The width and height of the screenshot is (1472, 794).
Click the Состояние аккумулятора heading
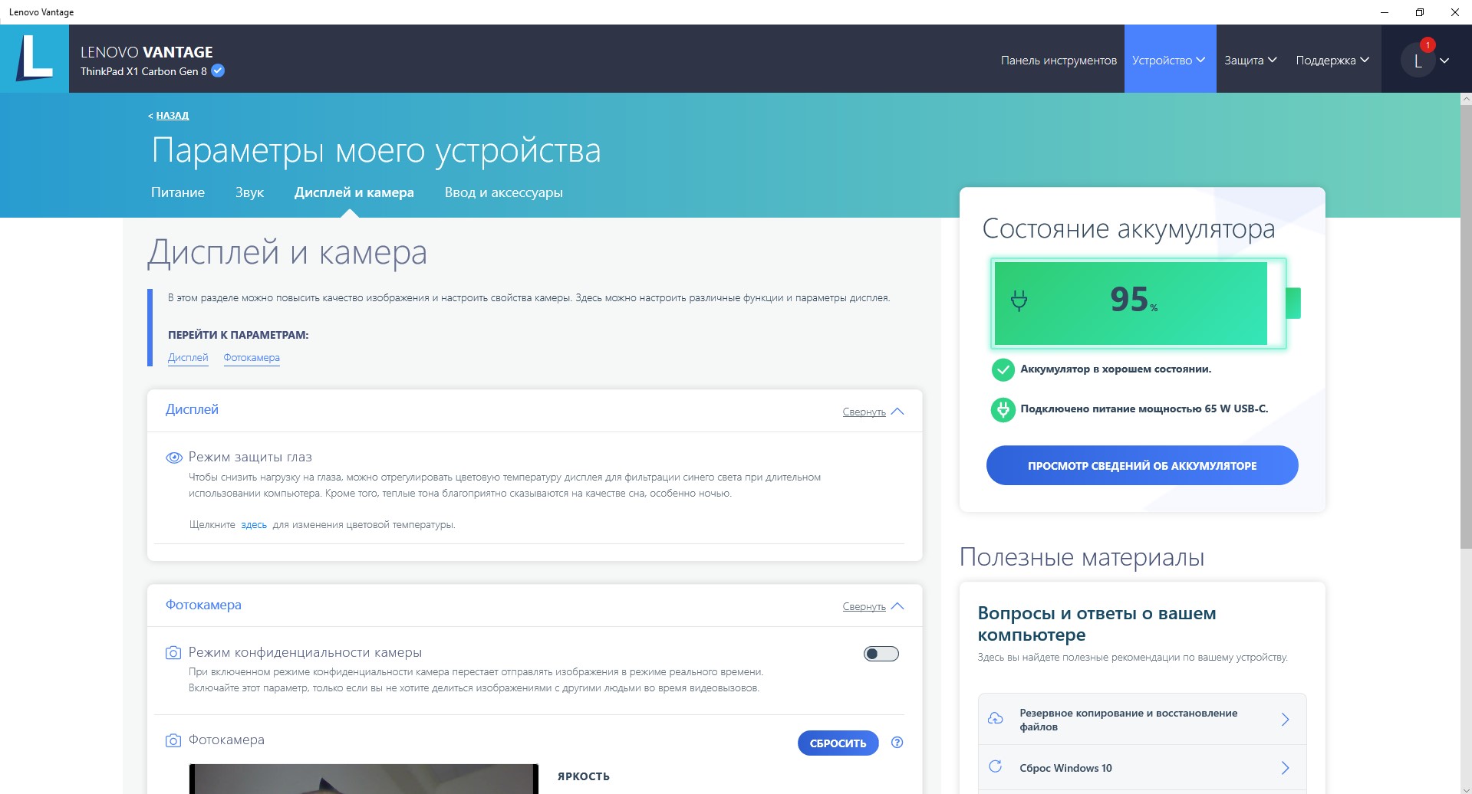coord(1128,228)
